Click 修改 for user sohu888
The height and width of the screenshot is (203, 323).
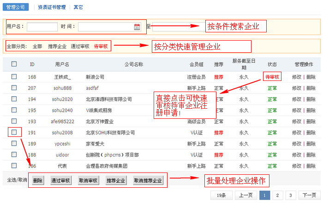297,88
